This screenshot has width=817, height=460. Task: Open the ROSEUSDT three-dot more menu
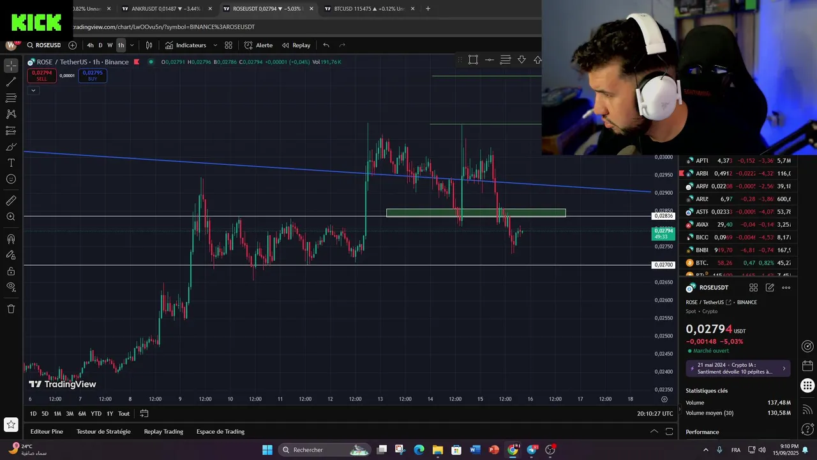(786, 288)
